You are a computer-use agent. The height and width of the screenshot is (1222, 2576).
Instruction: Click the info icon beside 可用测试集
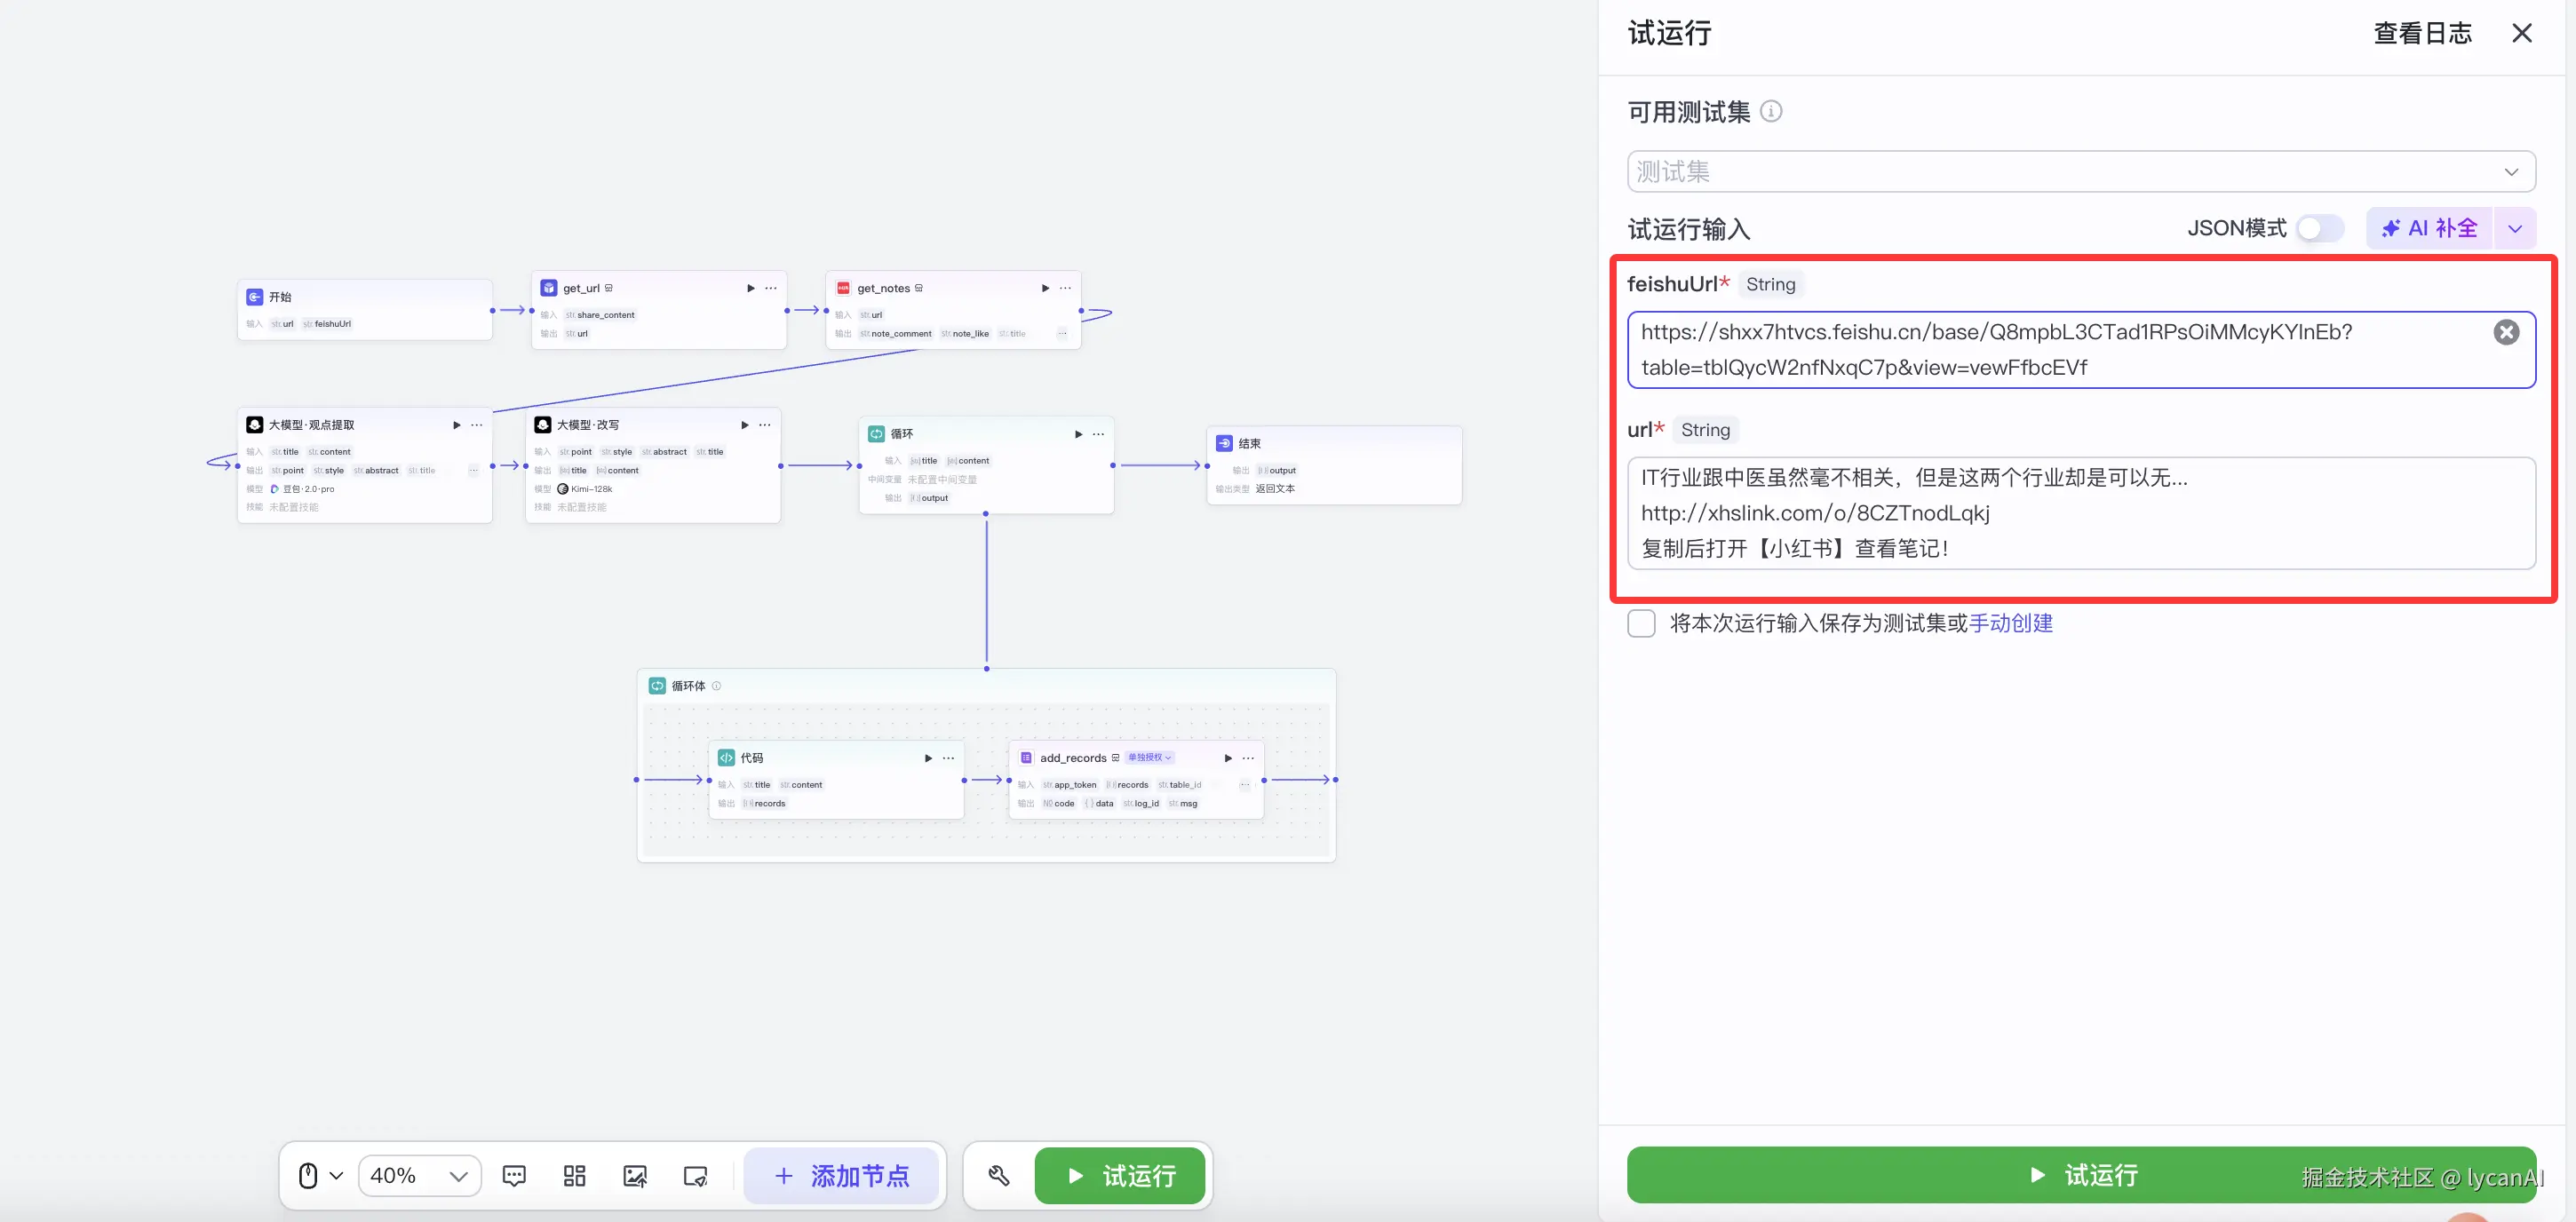pyautogui.click(x=1771, y=111)
